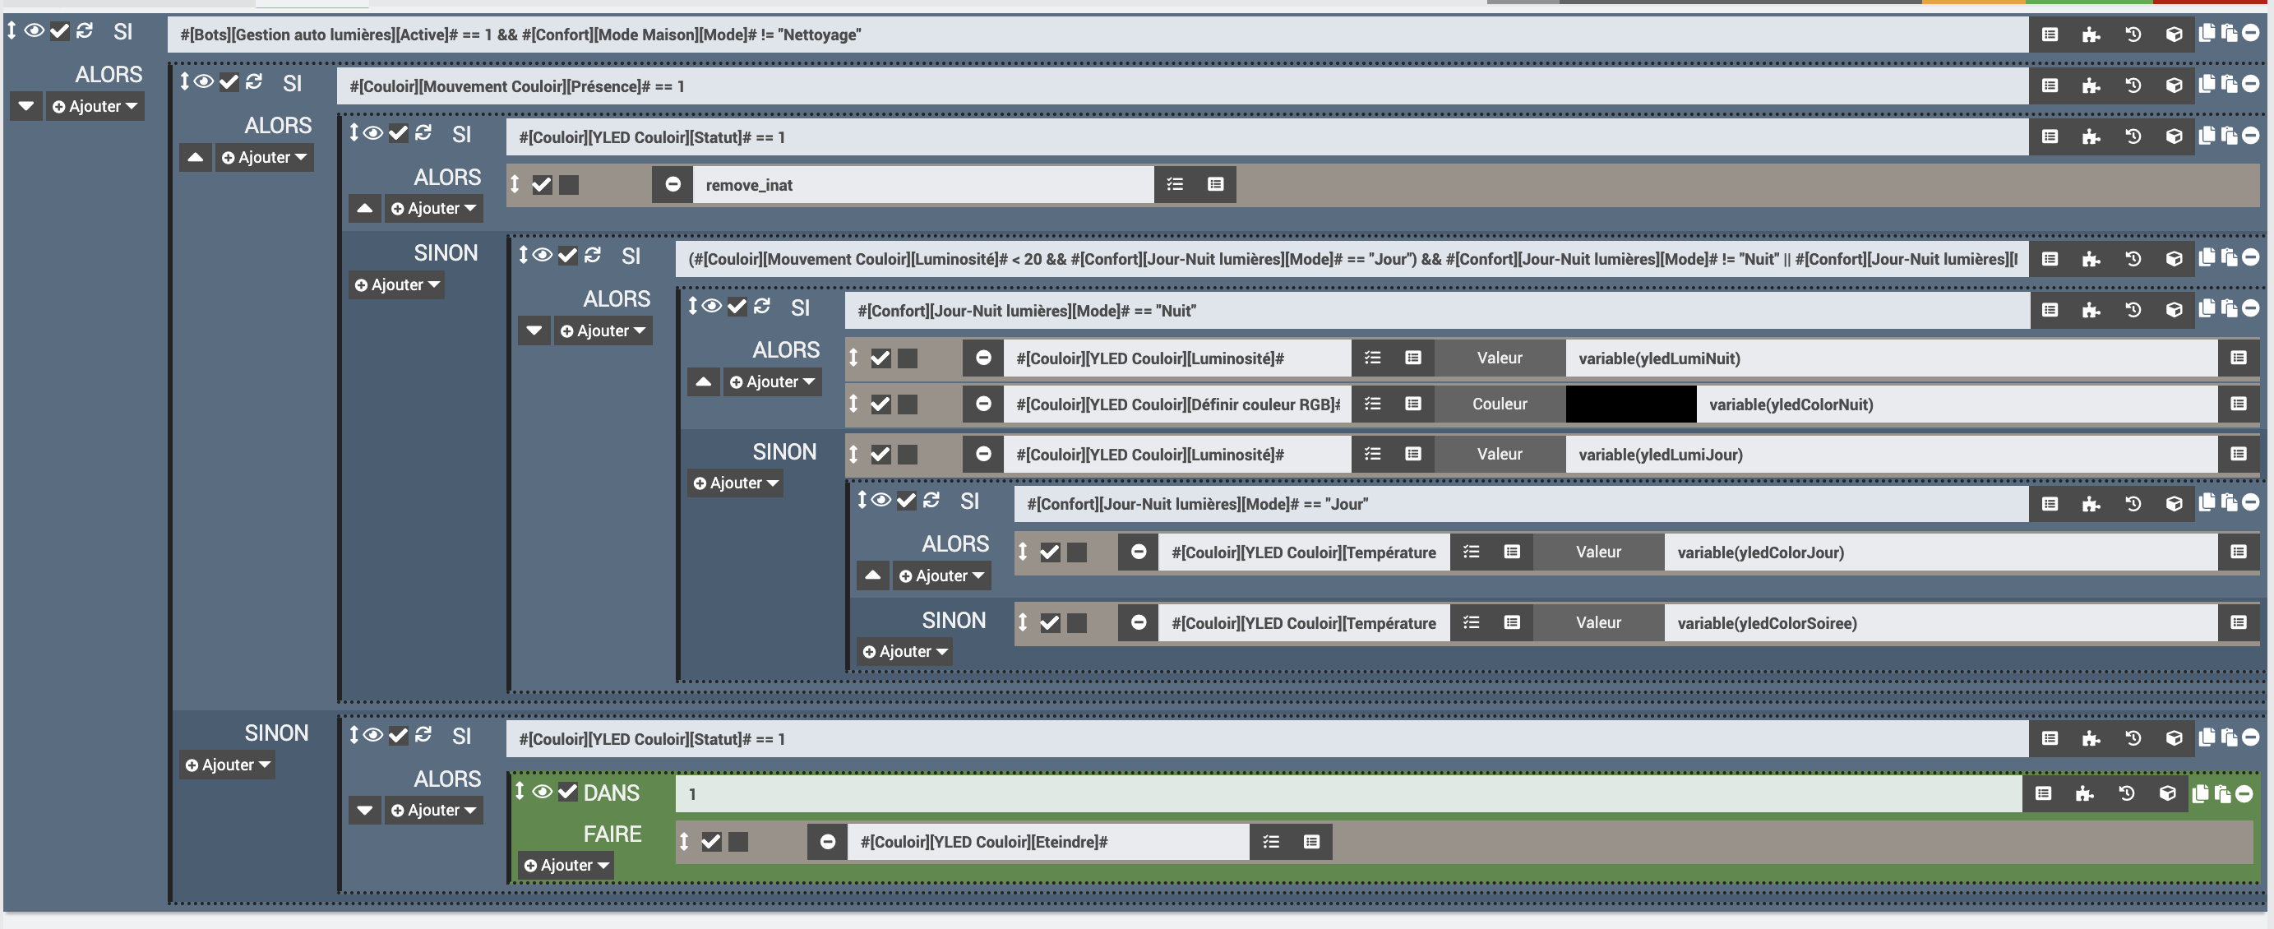Image resolution: width=2274 pixels, height=929 pixels.
Task: Click the copy-block icon on the top Bots condition row
Action: point(2206,34)
